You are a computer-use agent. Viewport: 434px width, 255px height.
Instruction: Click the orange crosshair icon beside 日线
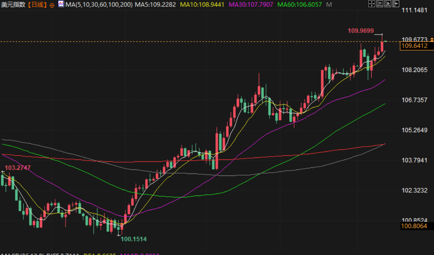[x=52, y=5]
